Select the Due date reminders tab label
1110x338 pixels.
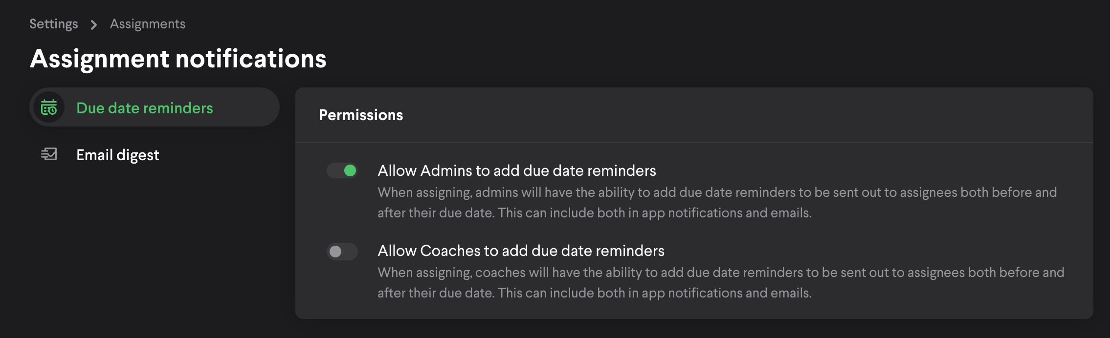145,108
